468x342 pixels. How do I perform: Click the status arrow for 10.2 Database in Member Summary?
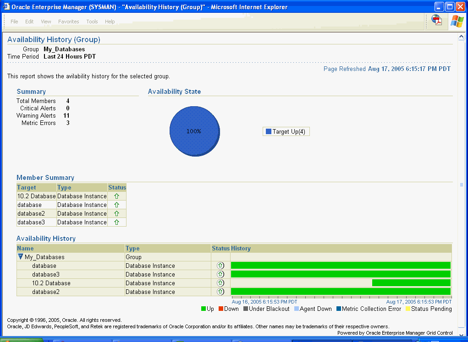(x=117, y=196)
